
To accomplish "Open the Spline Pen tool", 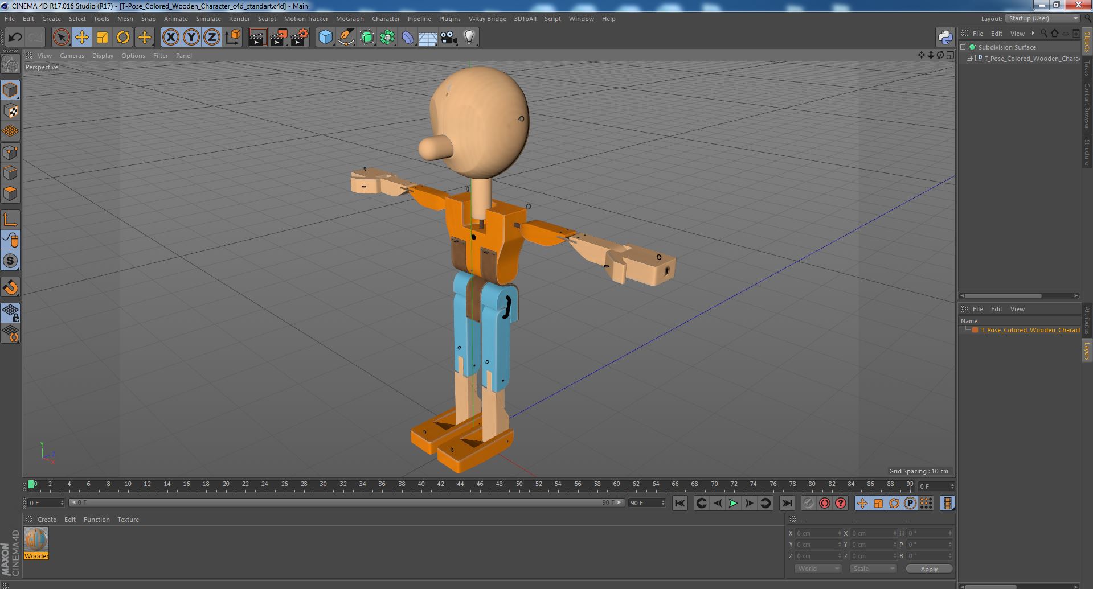I will coord(346,38).
